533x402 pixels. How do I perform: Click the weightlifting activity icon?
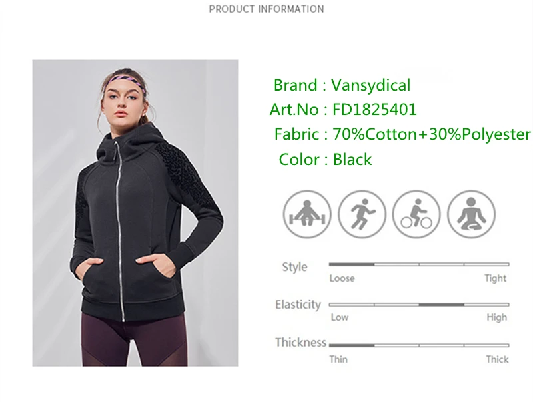(307, 214)
